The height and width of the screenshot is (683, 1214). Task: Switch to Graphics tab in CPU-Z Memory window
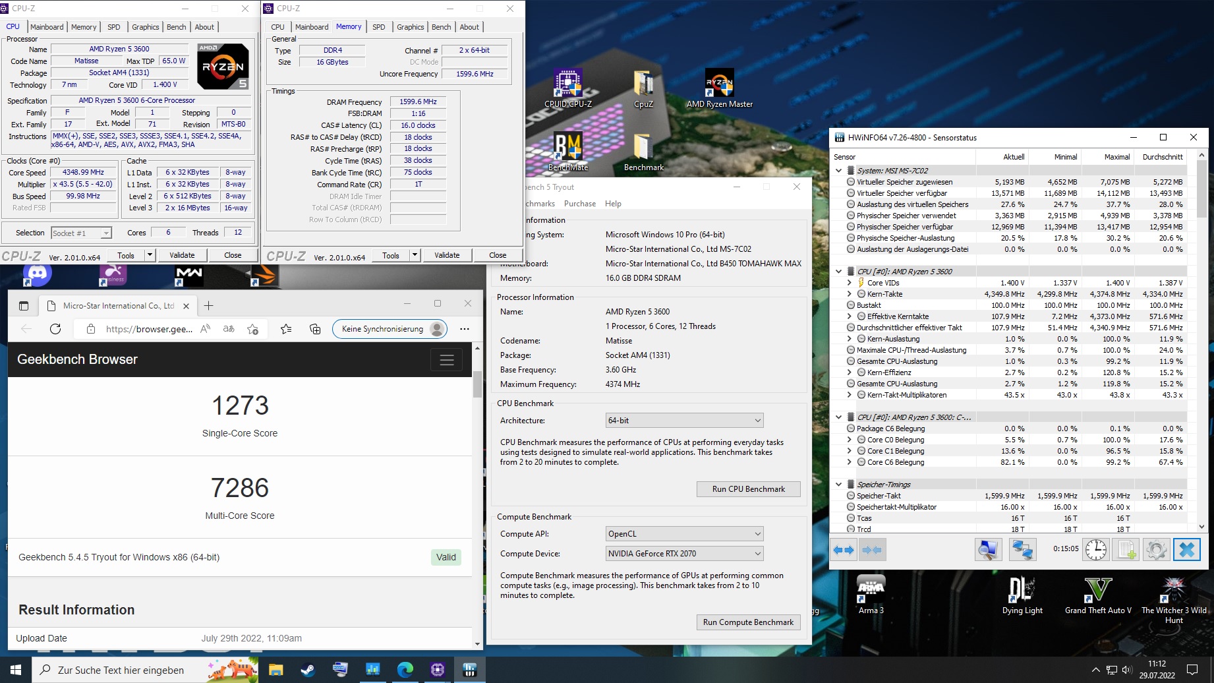tap(410, 27)
